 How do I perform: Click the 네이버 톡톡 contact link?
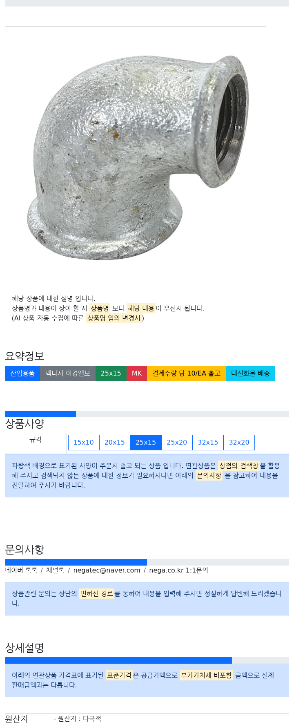click(x=21, y=570)
